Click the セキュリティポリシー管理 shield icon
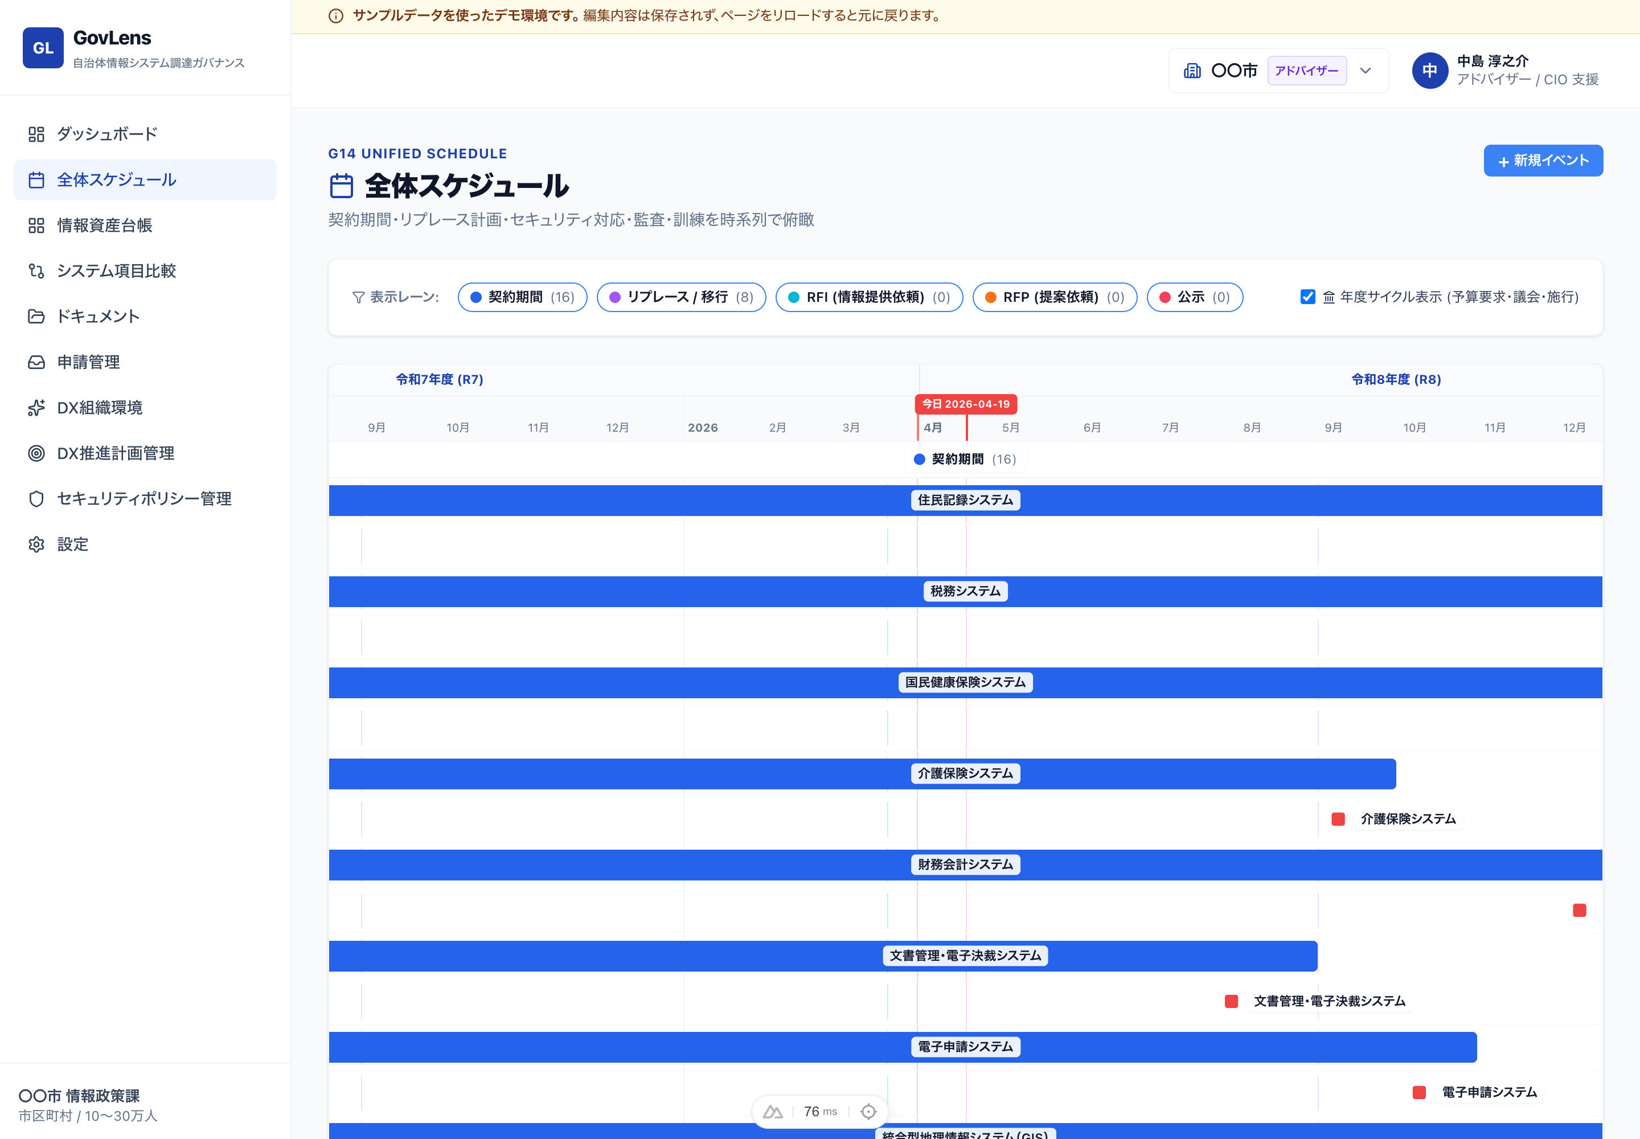This screenshot has height=1139, width=1640. point(36,499)
